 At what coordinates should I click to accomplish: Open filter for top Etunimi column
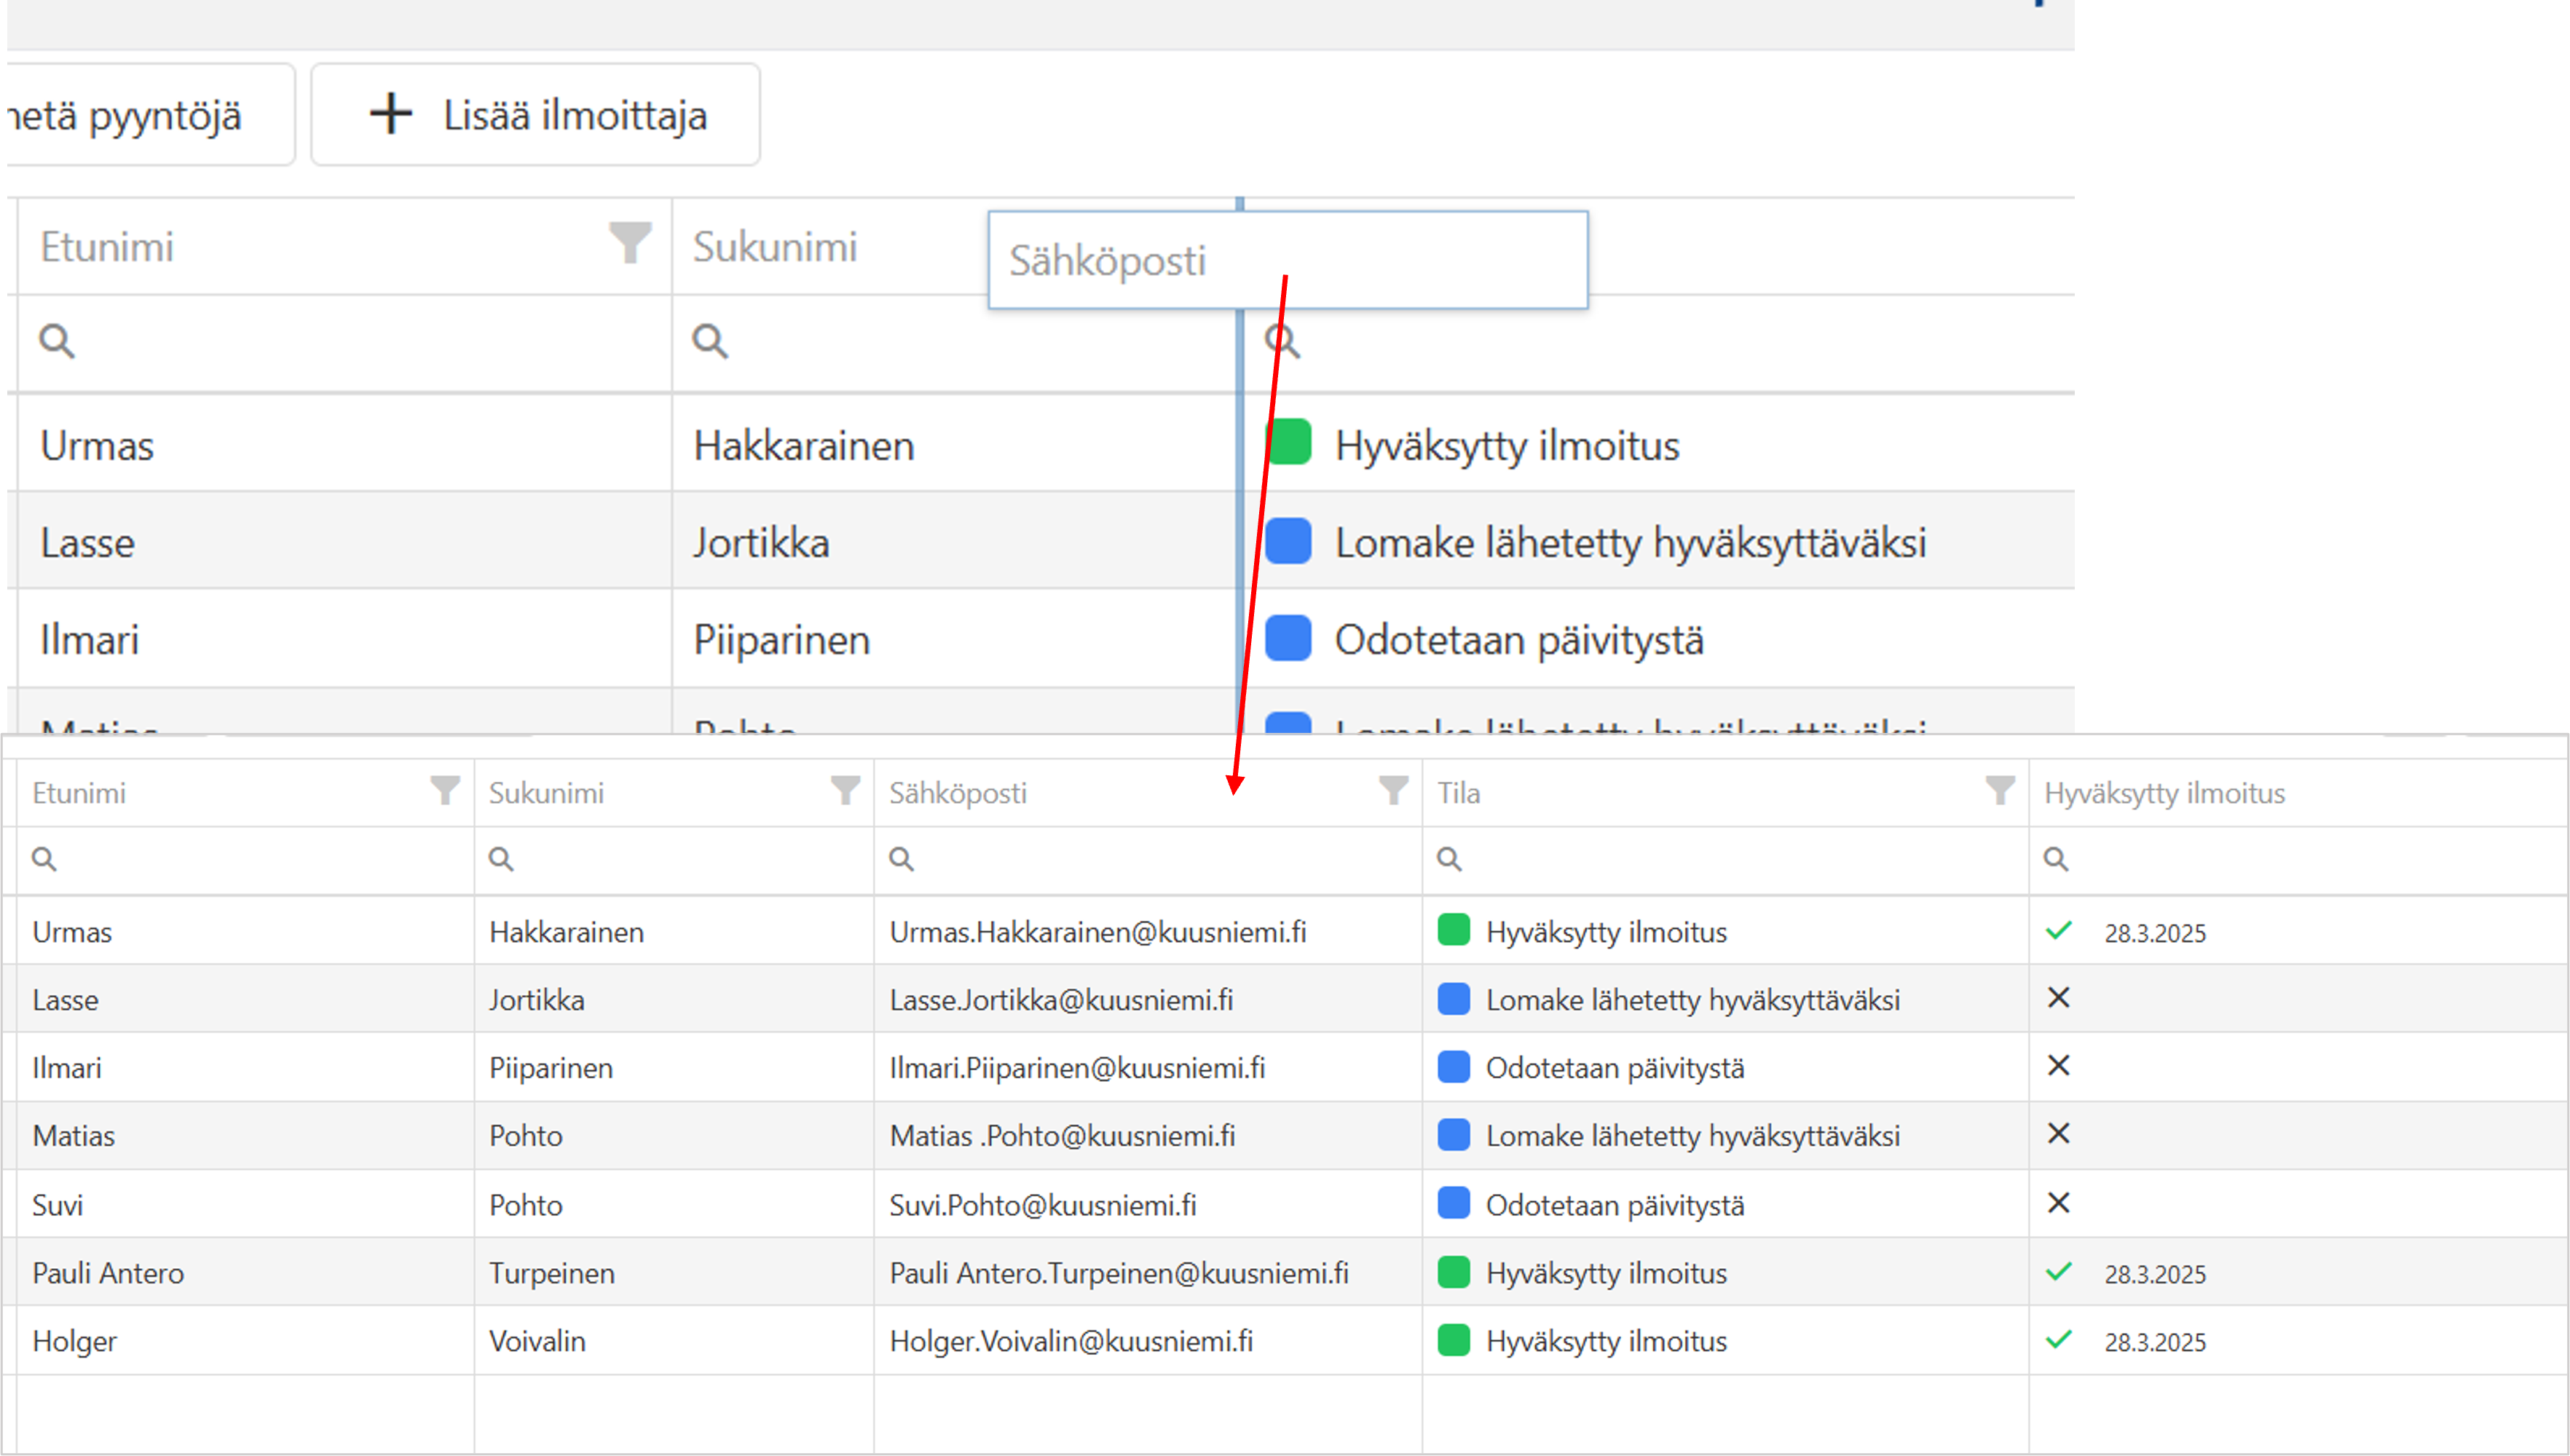tap(630, 243)
